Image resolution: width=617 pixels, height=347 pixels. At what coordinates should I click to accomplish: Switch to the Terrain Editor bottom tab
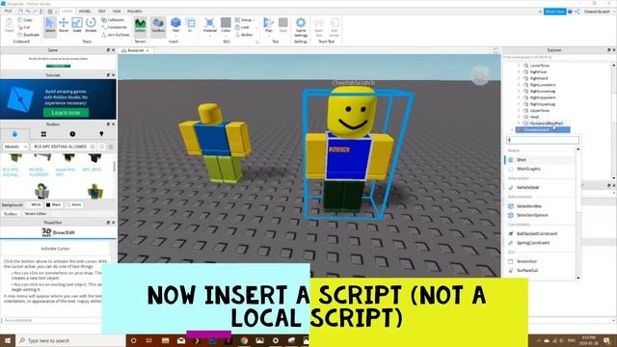pyautogui.click(x=36, y=214)
